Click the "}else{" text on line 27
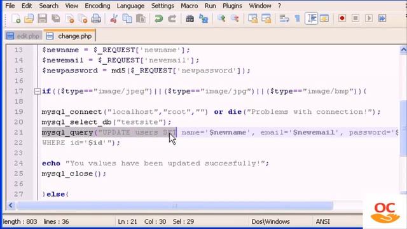 [55, 194]
